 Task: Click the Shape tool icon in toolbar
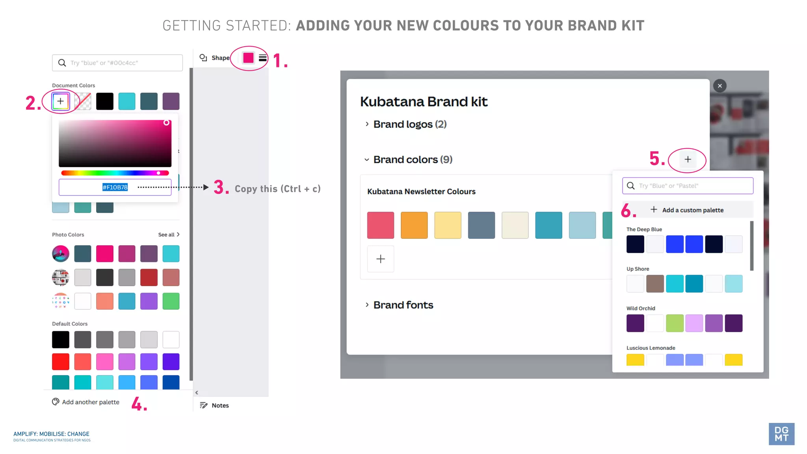point(203,58)
